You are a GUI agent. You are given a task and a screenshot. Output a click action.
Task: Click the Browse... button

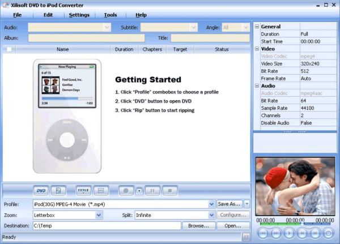198,225
